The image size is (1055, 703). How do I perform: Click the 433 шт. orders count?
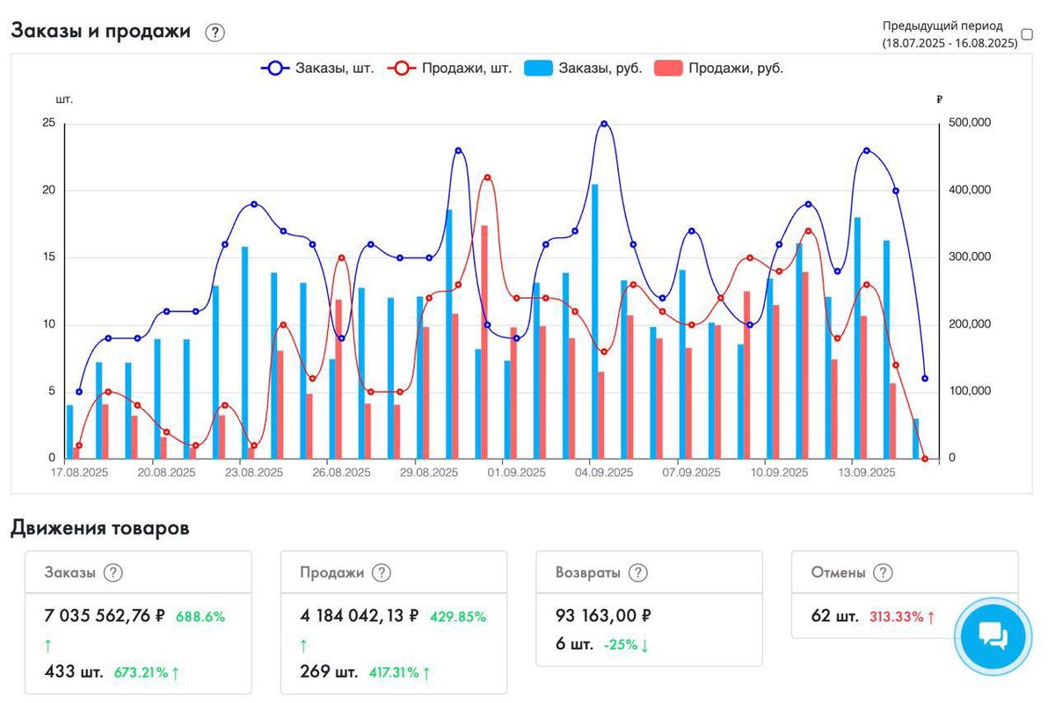point(74,672)
